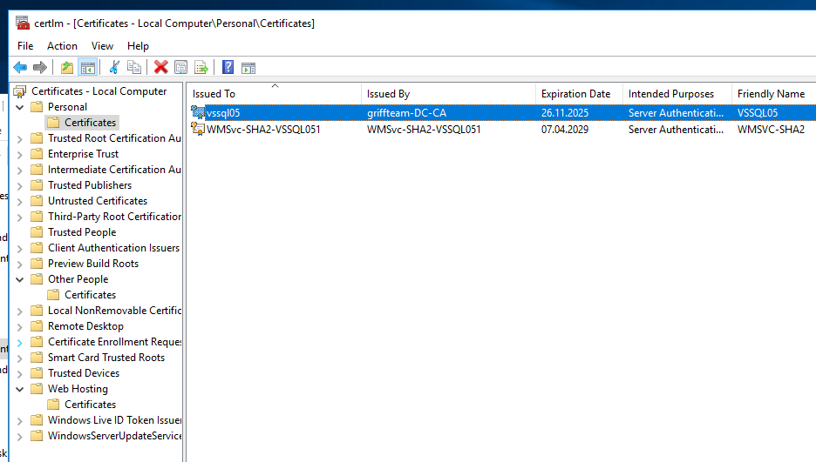Open the View menu
Image resolution: width=816 pixels, height=462 pixels.
tap(102, 46)
